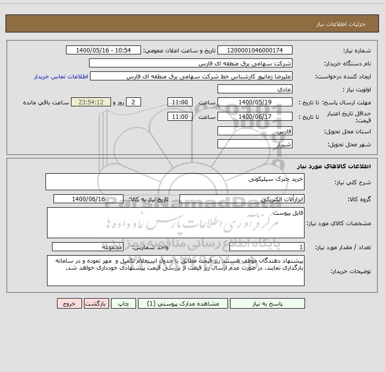Viewport: 385px width, 372px height.
Task: Click the buyer name field شرکت سهامی برق منطقه ای فارس
Action: 190,63
